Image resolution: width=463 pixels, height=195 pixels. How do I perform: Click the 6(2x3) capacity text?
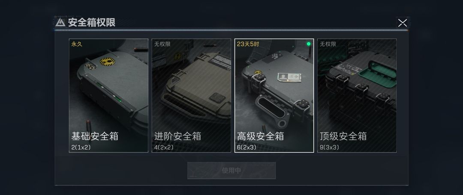pos(247,147)
